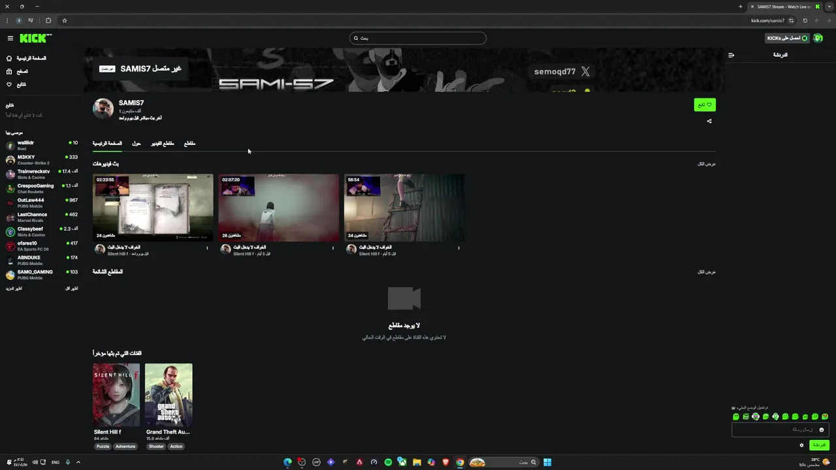This screenshot has width=836, height=470.
Task: Open the recommended channel CrespooGaming
Action: 42,188
